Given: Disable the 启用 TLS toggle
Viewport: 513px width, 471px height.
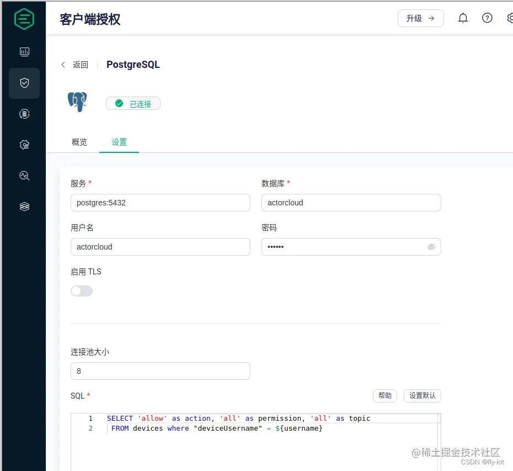Looking at the screenshot, I should pos(82,291).
